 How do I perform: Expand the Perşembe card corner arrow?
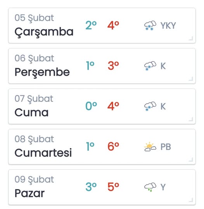(x=191, y=79)
